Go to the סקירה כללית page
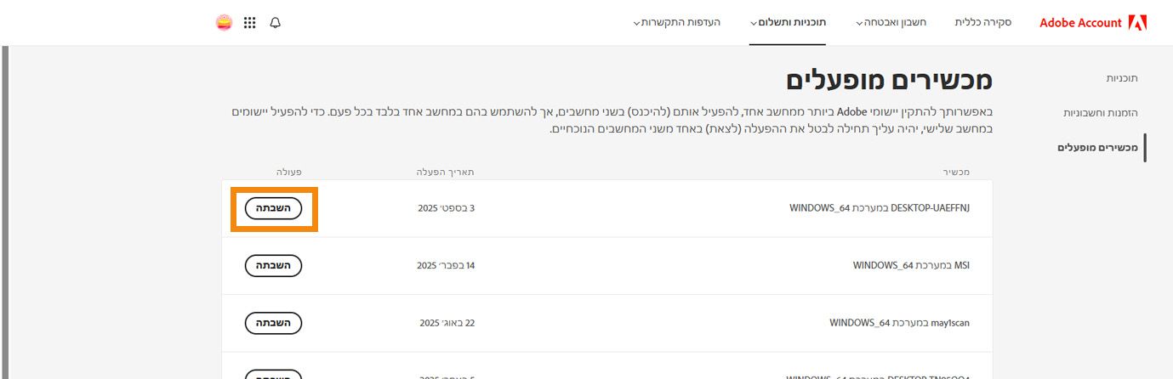This screenshot has width=1173, height=379. pos(982,22)
